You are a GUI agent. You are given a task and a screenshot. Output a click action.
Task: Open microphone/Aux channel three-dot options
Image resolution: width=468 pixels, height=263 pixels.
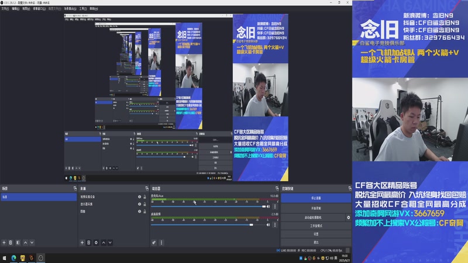(x=275, y=206)
